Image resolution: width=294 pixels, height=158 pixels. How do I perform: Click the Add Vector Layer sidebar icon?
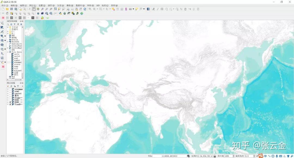click(x=2, y=23)
